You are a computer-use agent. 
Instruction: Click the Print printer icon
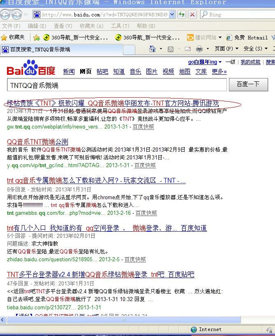(x=199, y=49)
